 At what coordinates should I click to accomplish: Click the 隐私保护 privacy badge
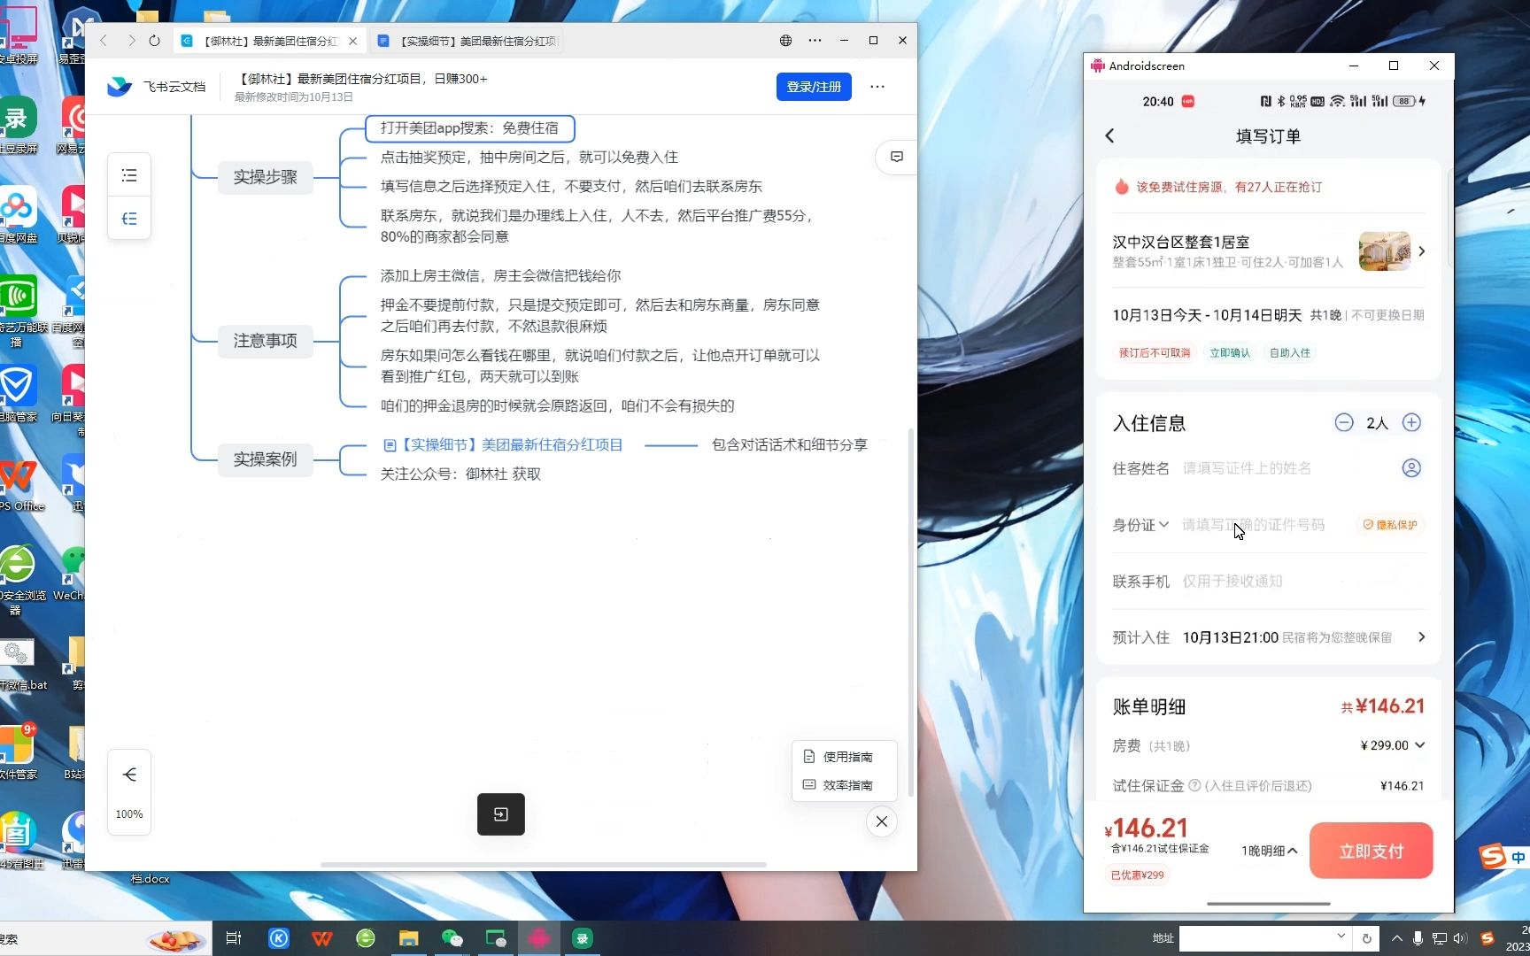[1390, 525]
